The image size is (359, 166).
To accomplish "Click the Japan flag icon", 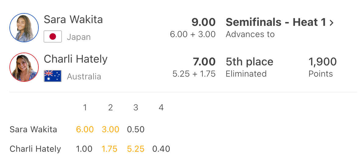I will tap(53, 37).
